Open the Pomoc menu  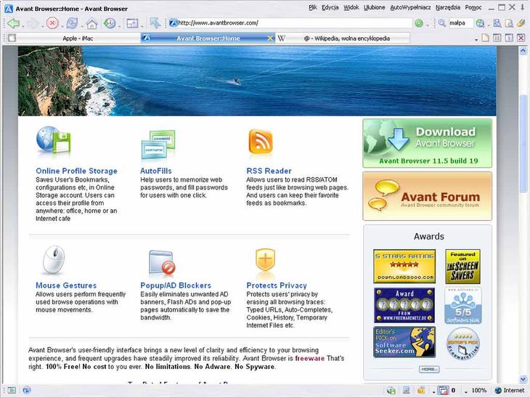point(473,7)
